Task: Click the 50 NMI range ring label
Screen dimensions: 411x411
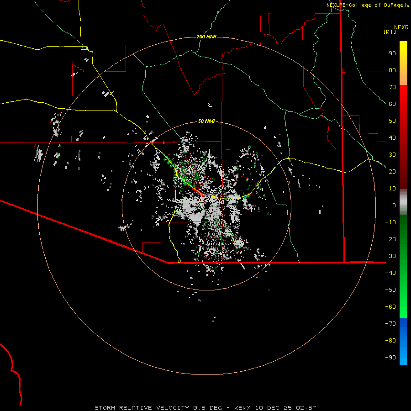Action: [x=206, y=121]
